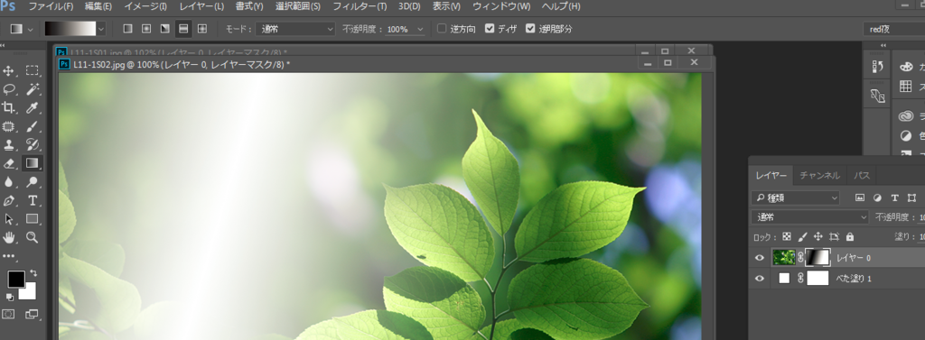
Task: Select the Zoom magnifier tool
Action: 33,237
